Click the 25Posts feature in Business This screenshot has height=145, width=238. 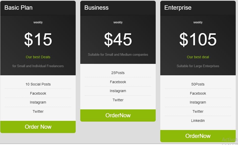point(118,73)
